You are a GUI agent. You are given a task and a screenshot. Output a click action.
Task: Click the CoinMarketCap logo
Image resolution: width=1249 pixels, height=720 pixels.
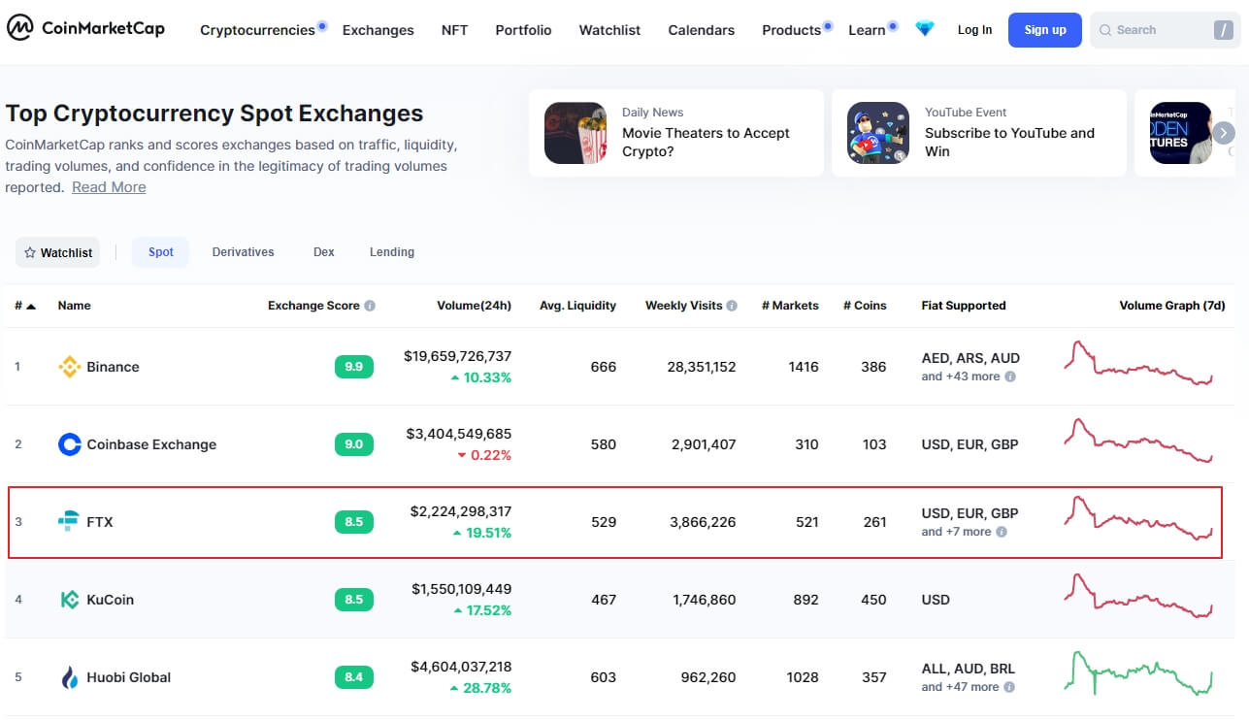pyautogui.click(x=85, y=29)
